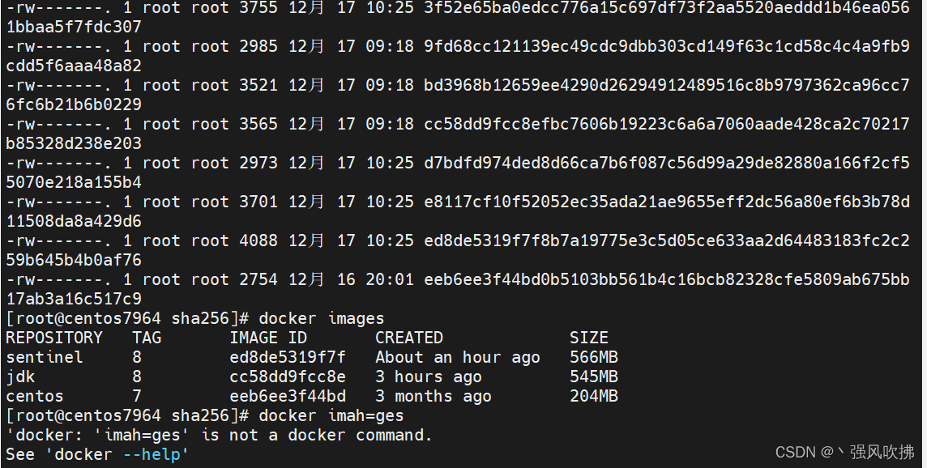Select image ID cc58dd9fcc8e

(x=288, y=377)
